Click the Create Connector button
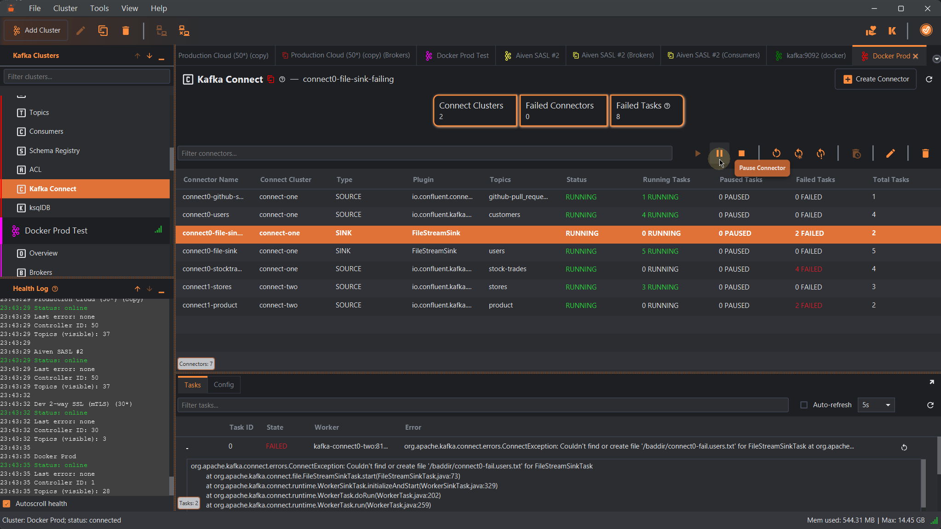Image resolution: width=941 pixels, height=529 pixels. tap(876, 79)
